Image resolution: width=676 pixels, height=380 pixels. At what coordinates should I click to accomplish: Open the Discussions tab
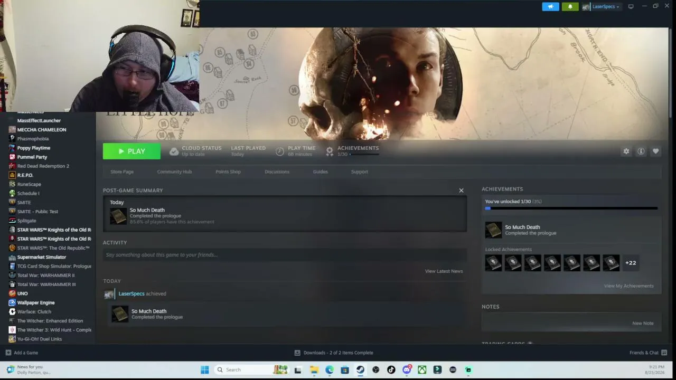coord(277,172)
